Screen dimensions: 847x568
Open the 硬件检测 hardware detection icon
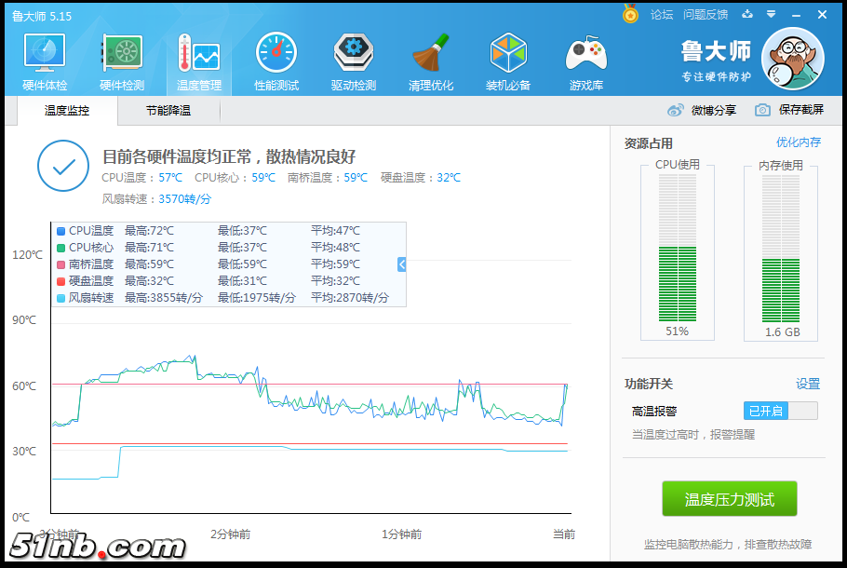[122, 61]
